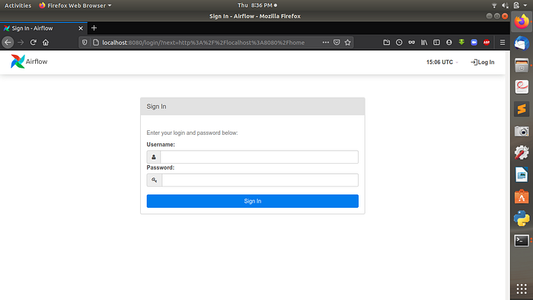Minimize the Firefox window
This screenshot has height=300, width=533.
tap(489, 16)
